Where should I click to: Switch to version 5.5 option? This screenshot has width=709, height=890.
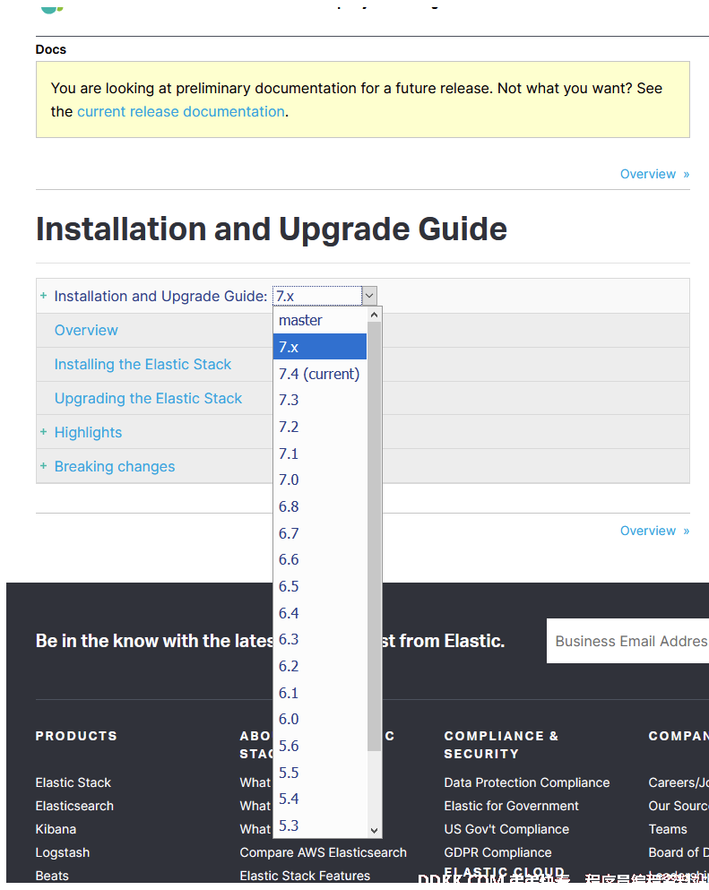[320, 773]
